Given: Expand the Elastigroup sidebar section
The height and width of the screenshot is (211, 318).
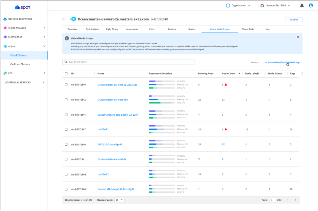Looking at the screenshot, I should pyautogui.click(x=44, y=37).
